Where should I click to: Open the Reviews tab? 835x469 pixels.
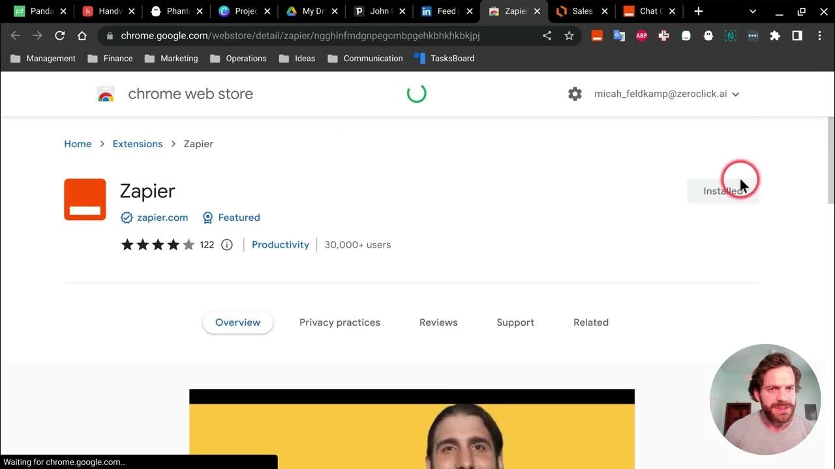[x=438, y=322]
